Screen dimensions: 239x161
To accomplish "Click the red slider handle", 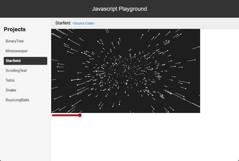I will (x=80, y=115).
